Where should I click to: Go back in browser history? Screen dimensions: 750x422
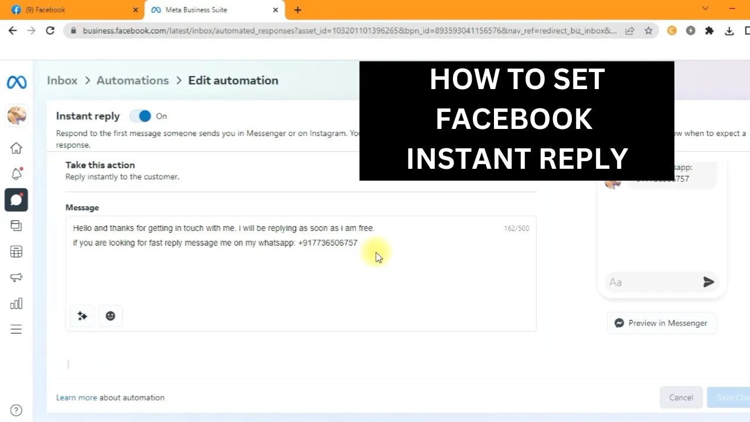tap(13, 30)
